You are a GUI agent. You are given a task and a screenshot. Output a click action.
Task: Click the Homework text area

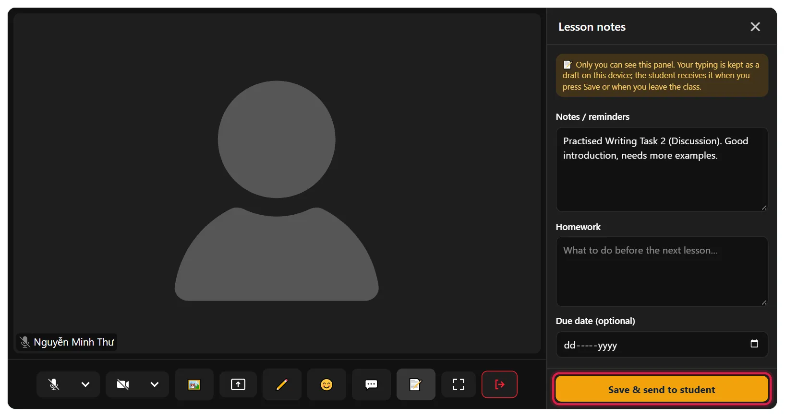[x=662, y=271]
